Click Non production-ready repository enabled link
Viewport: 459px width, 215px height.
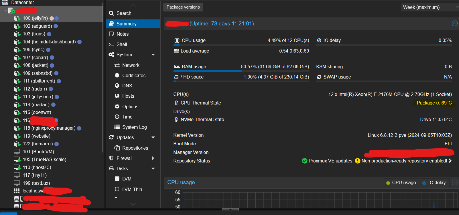[404, 161]
